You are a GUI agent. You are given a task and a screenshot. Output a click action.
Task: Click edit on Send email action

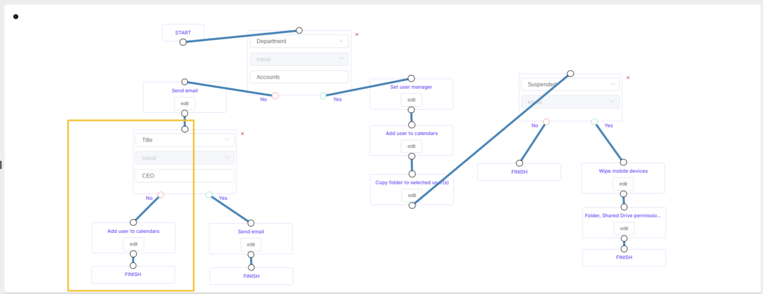click(x=185, y=104)
